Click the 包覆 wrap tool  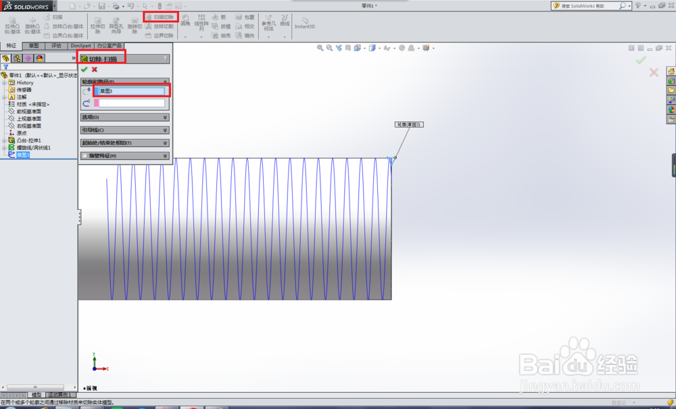[x=245, y=18]
